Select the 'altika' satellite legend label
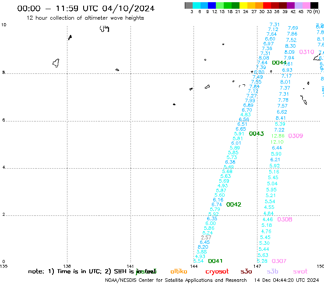Viewport: 324px width, 284px height. point(179,271)
